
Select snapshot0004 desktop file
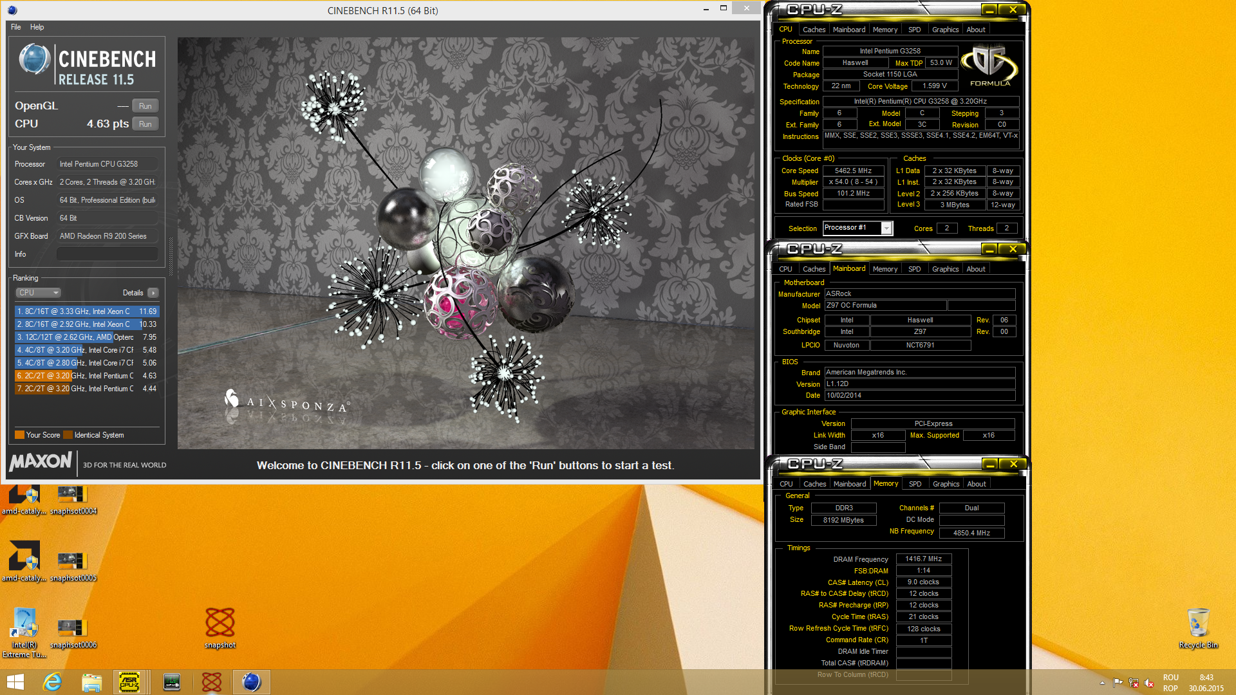[x=73, y=501]
